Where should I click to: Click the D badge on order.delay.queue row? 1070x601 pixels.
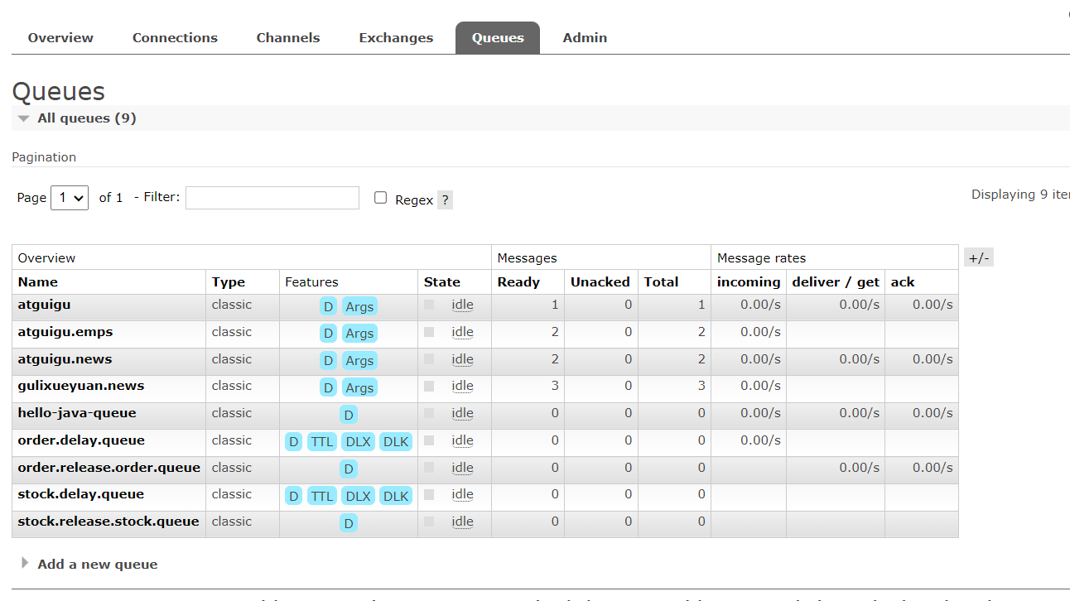294,442
